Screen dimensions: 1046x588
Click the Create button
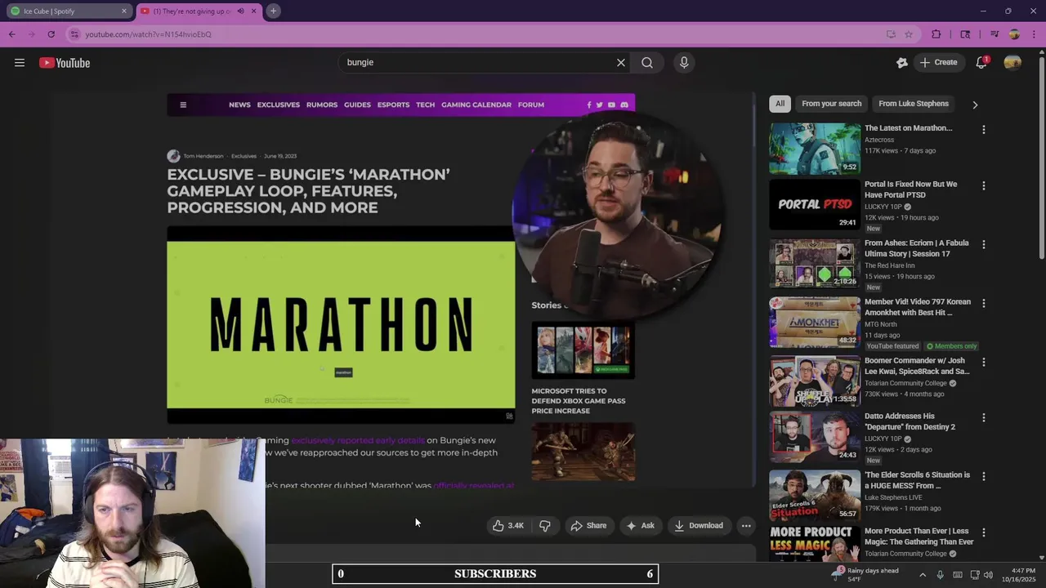(938, 62)
